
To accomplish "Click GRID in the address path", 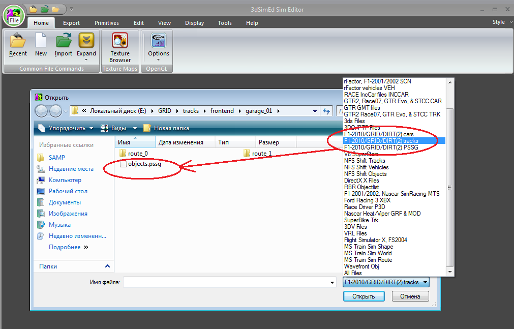I will 165,111.
